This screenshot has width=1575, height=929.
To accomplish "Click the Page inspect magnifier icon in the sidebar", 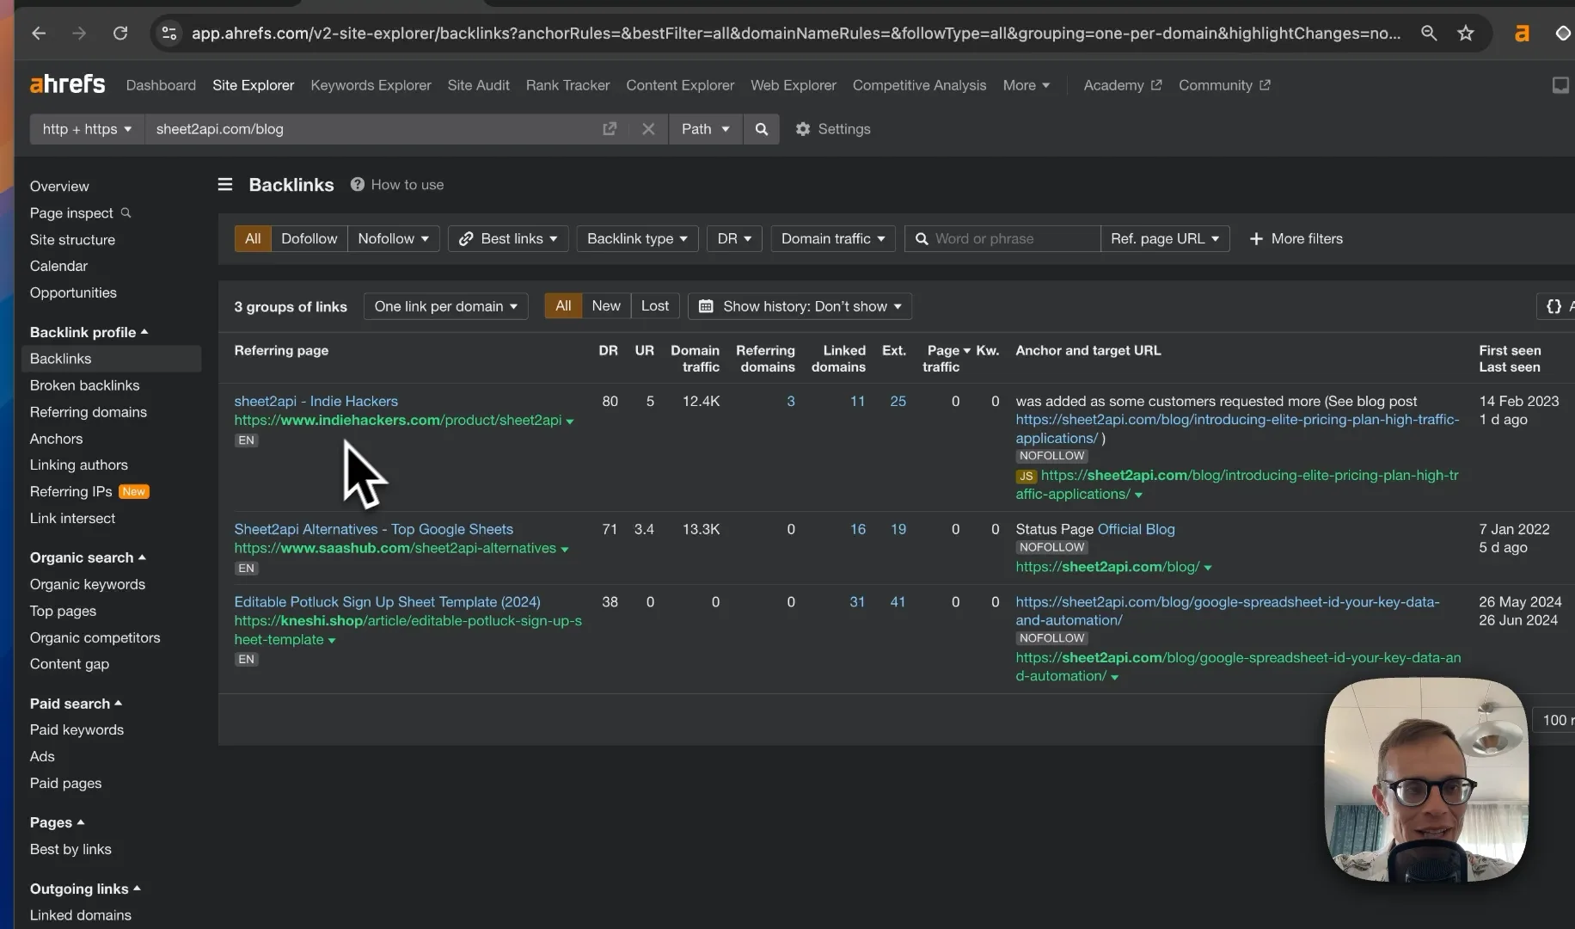I will tap(126, 212).
